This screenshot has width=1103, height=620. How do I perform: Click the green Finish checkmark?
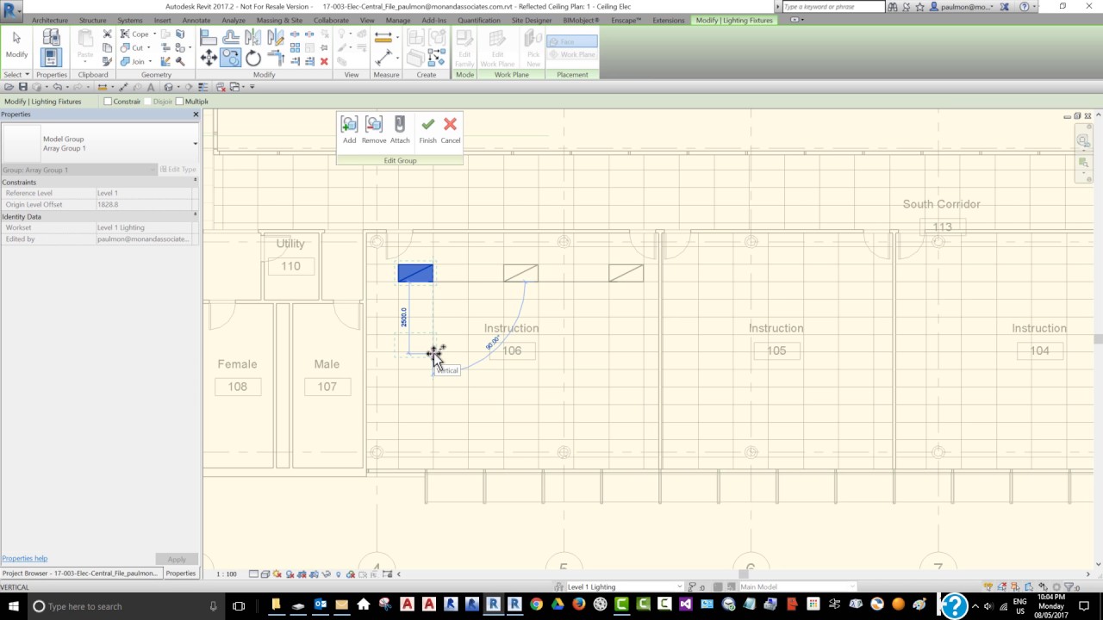pyautogui.click(x=427, y=125)
